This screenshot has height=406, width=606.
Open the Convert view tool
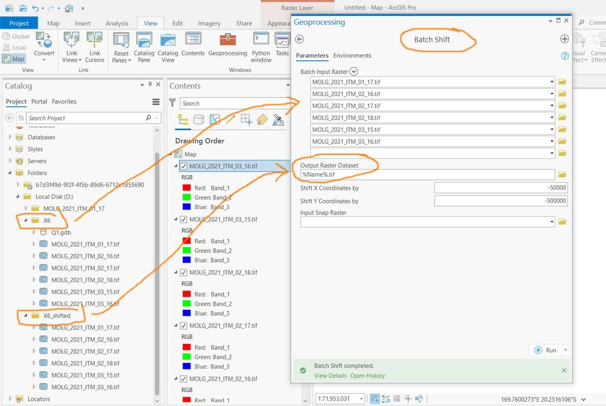(44, 46)
